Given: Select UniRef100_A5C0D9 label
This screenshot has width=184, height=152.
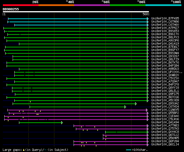Looking at the screenshot, I should coord(165,100).
